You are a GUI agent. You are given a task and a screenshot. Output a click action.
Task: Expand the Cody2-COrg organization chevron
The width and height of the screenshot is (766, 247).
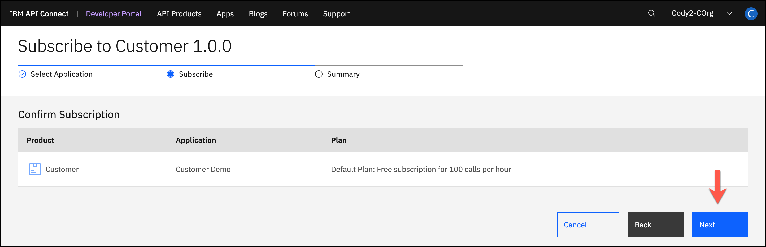click(x=729, y=14)
